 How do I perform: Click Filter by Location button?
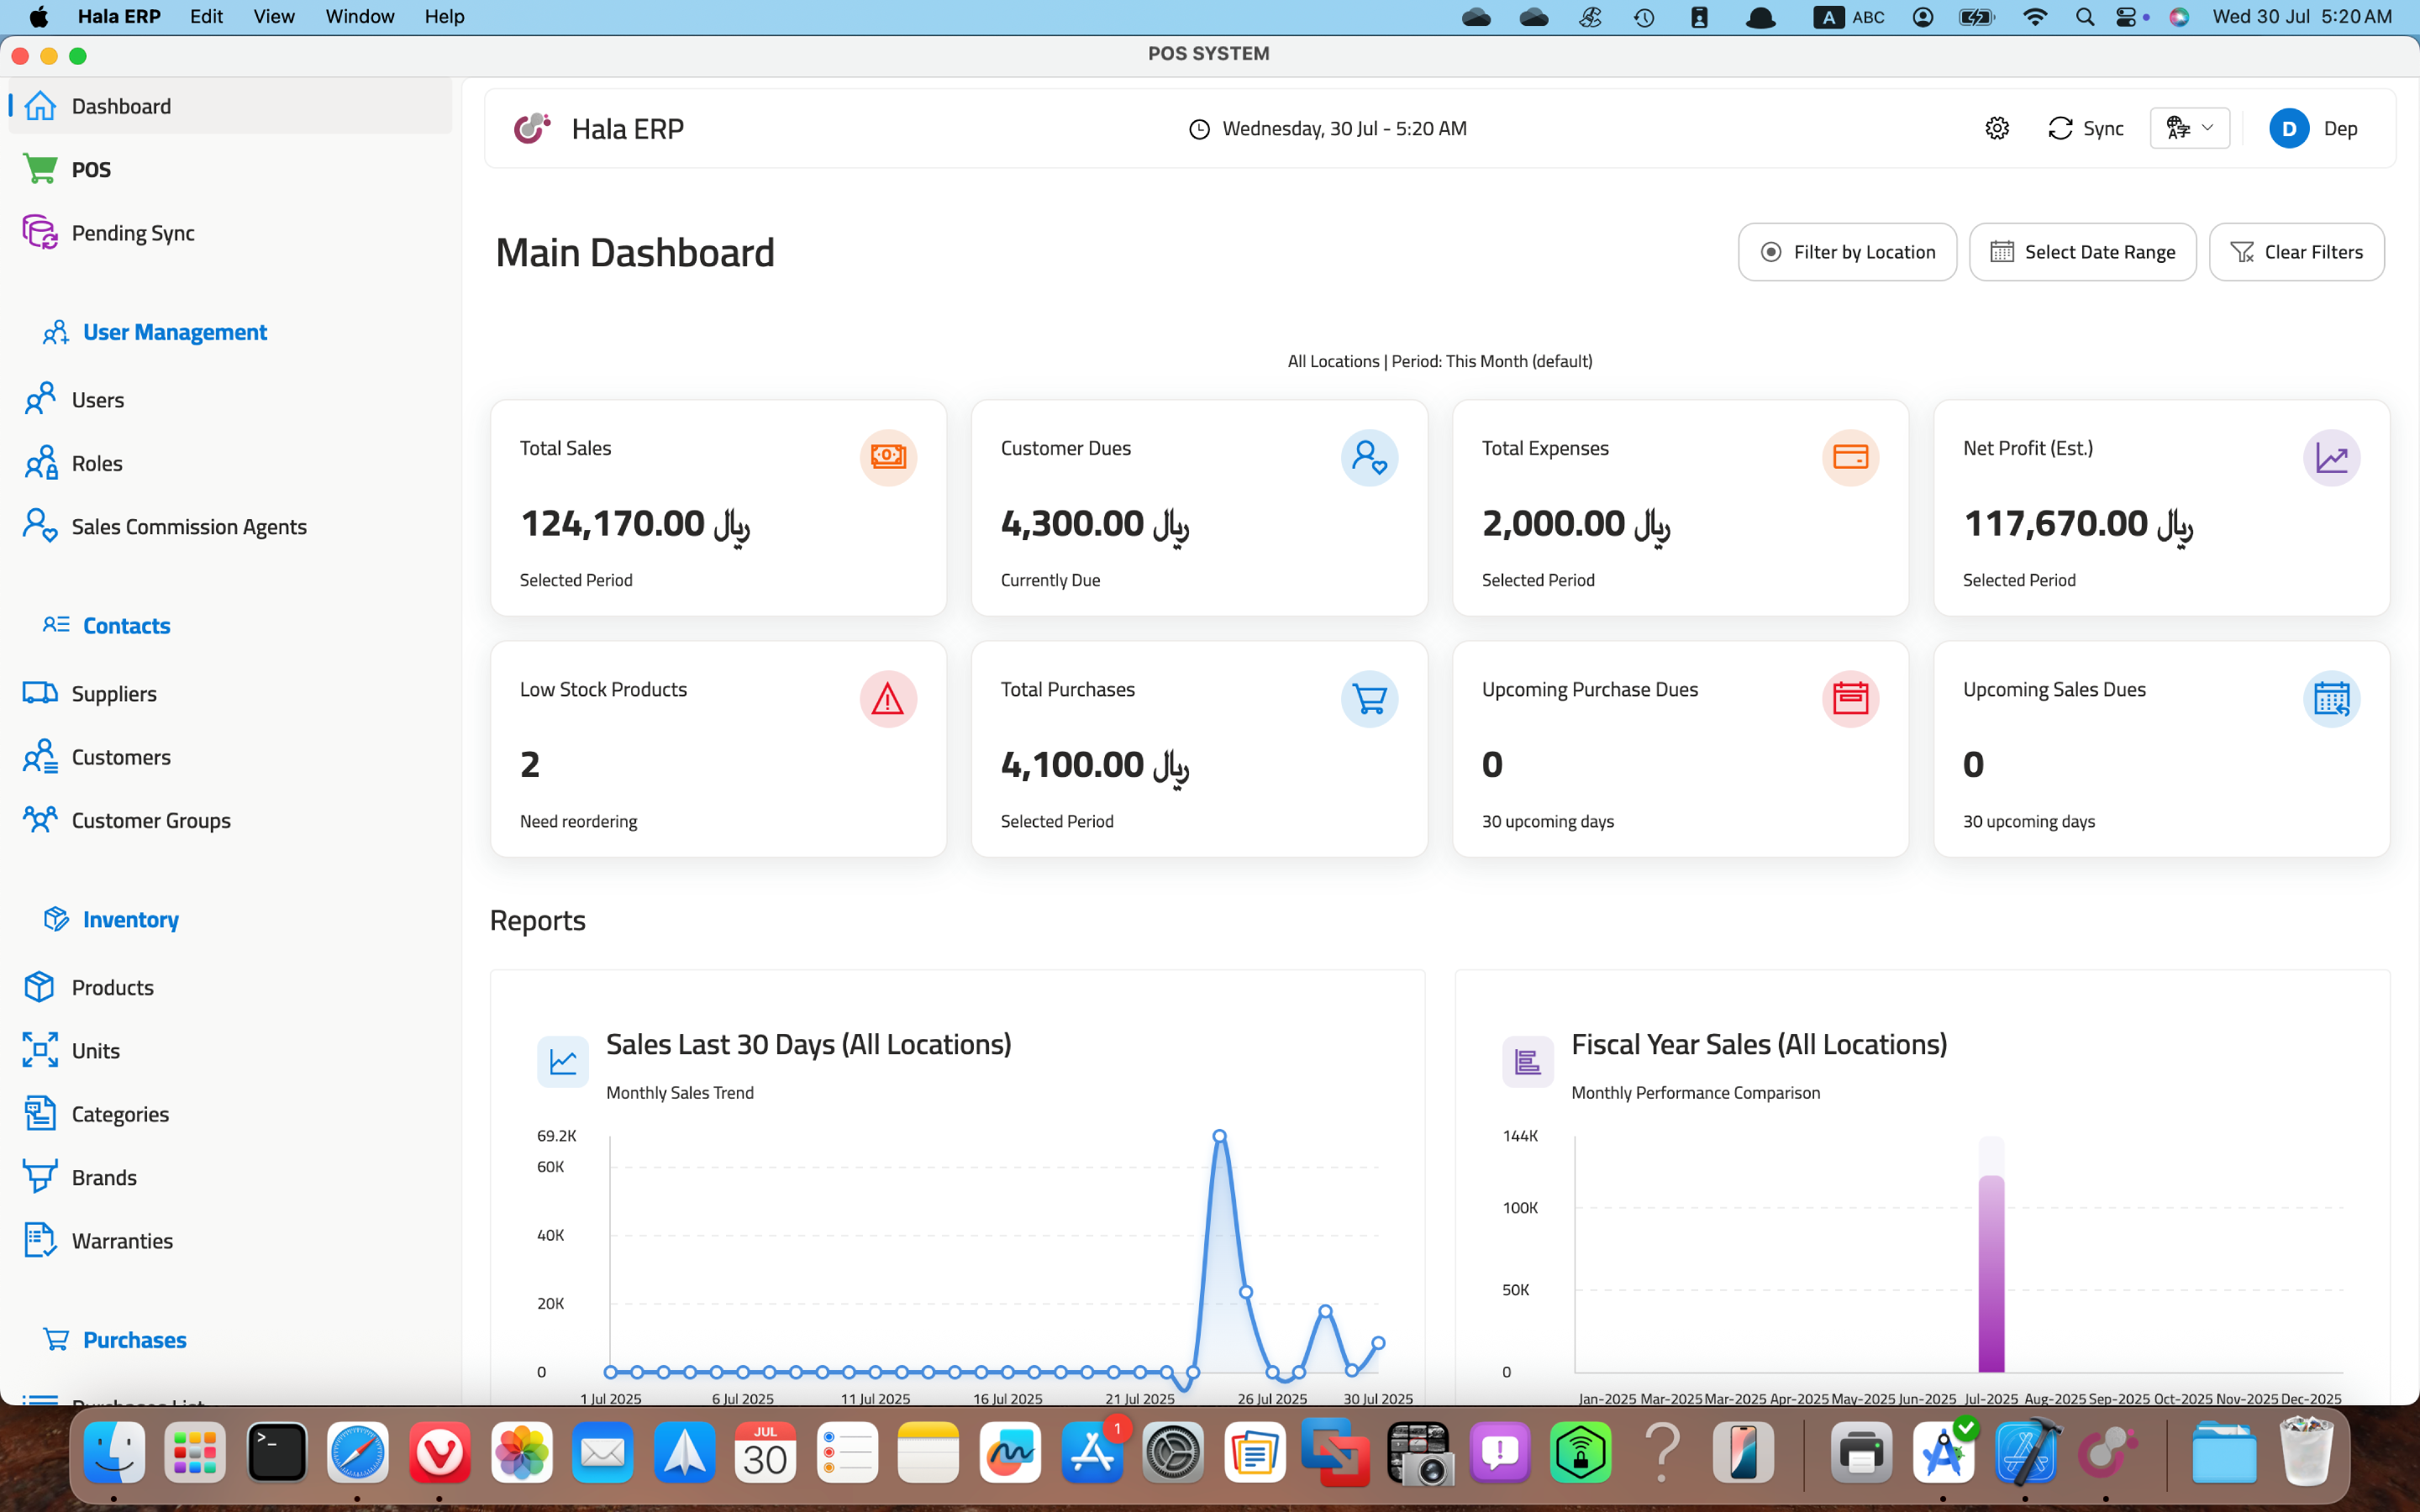(x=1847, y=252)
